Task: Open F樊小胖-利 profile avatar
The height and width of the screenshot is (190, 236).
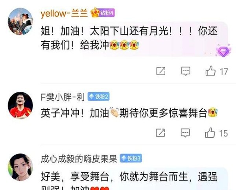Action: [x=20, y=105]
